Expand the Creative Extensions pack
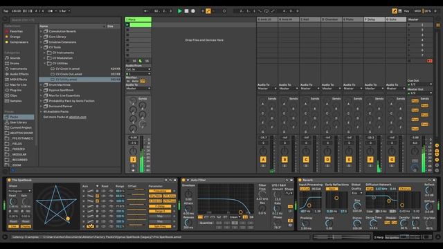This screenshot has width=443, height=249. (42, 42)
